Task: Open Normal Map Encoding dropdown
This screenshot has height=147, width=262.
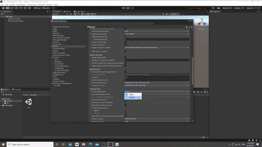Action: click(157, 31)
